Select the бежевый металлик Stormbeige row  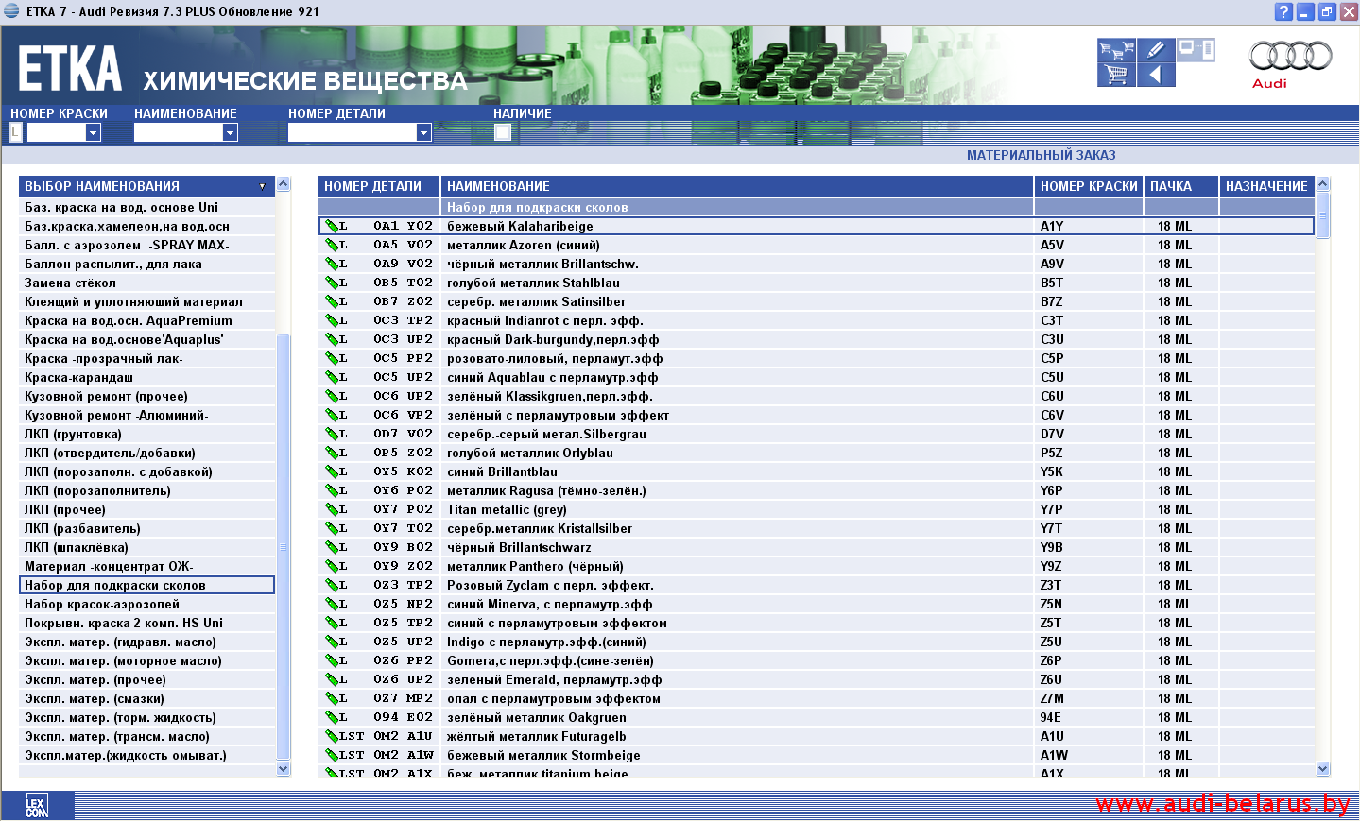click(x=817, y=755)
